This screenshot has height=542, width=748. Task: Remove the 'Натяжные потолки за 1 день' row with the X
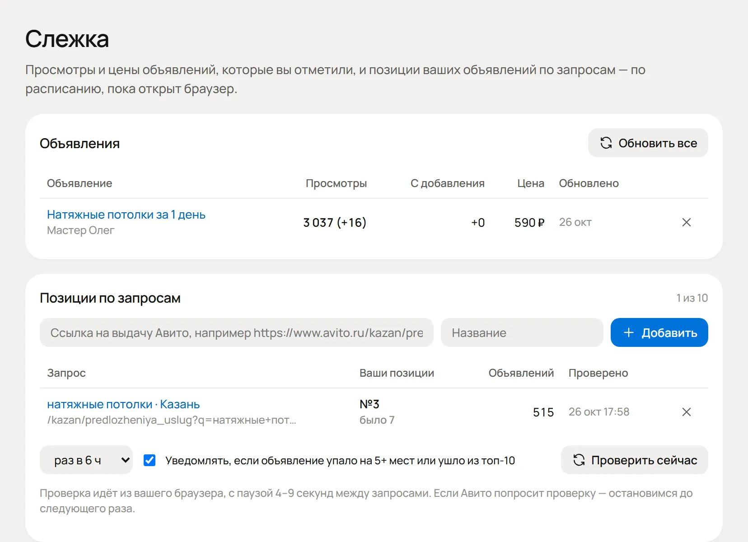click(687, 222)
